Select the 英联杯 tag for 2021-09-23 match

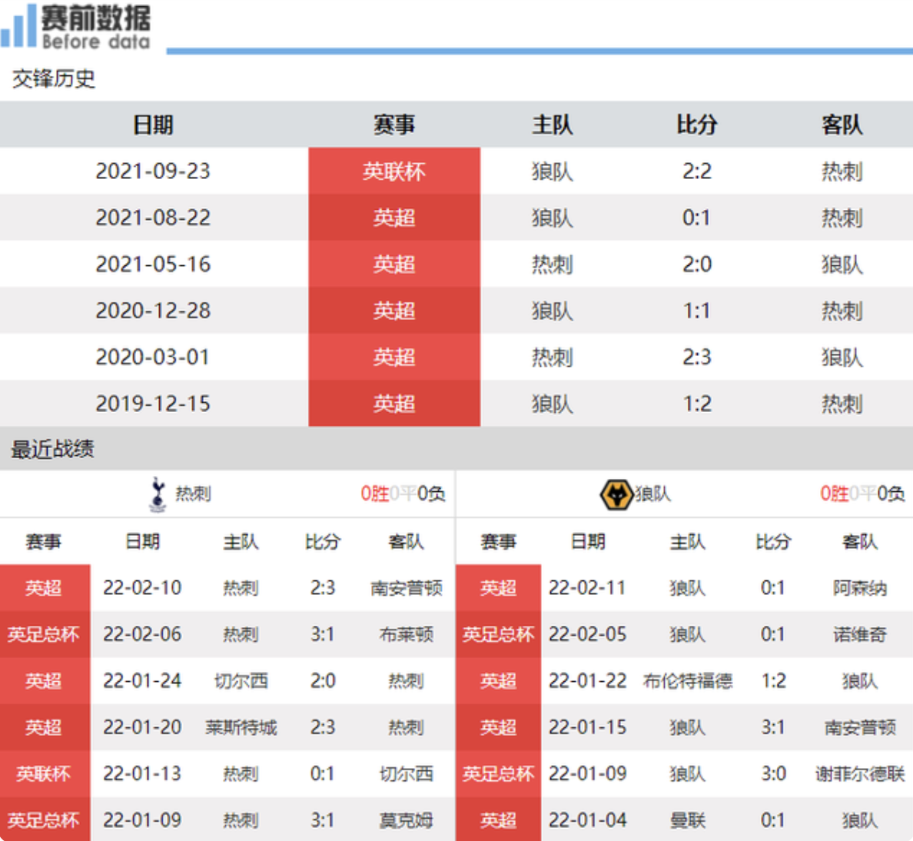point(394,171)
